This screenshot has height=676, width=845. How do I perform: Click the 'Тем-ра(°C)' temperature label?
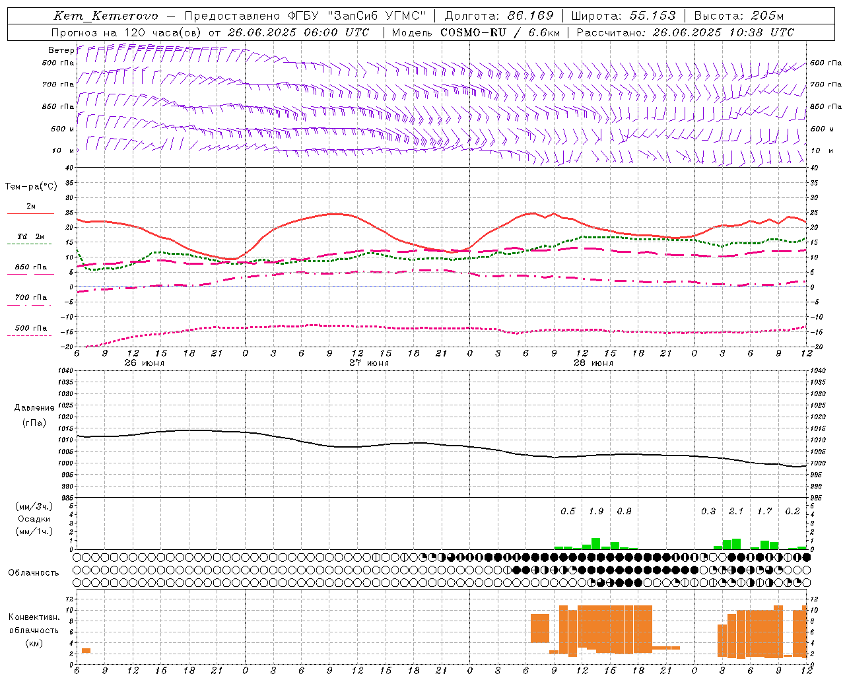tap(31, 187)
